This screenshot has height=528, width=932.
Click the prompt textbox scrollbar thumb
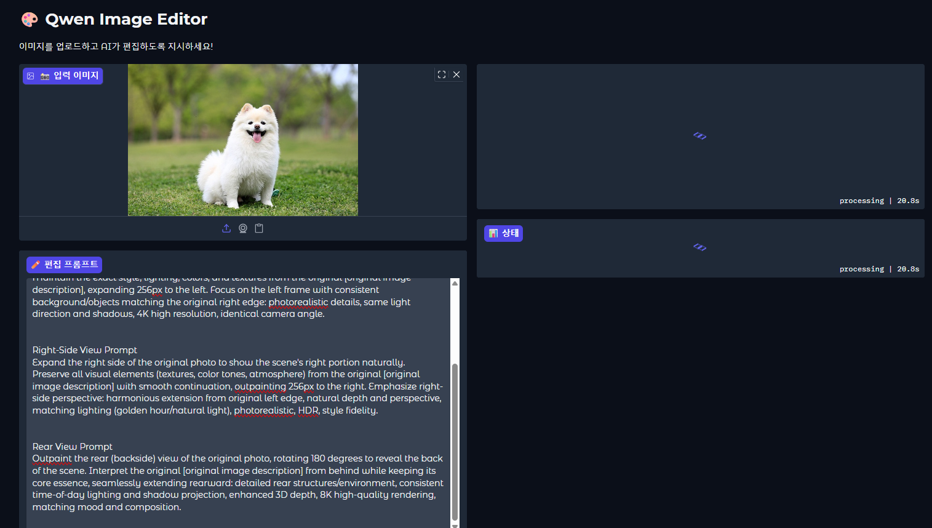click(x=455, y=442)
